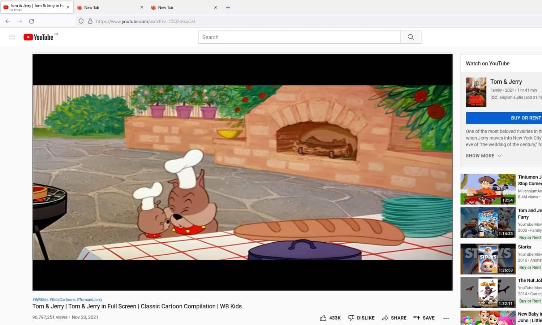Open the three-dot more actions menu
This screenshot has width=542, height=325.
tap(446, 318)
